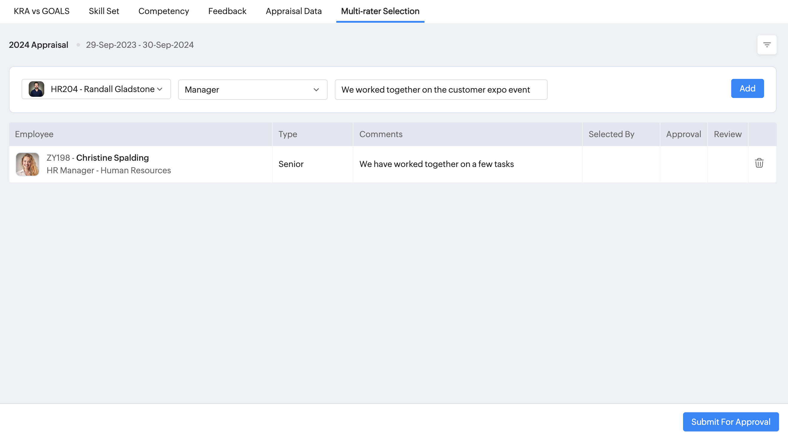Screen dimensions: 788x432
Task: Click the Selected By column header
Action: coord(611,134)
